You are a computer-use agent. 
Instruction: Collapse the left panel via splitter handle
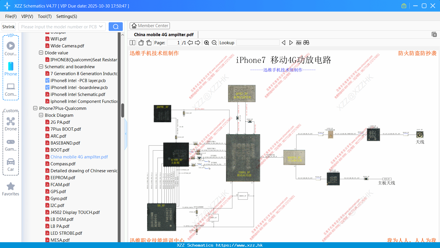tap(126, 134)
